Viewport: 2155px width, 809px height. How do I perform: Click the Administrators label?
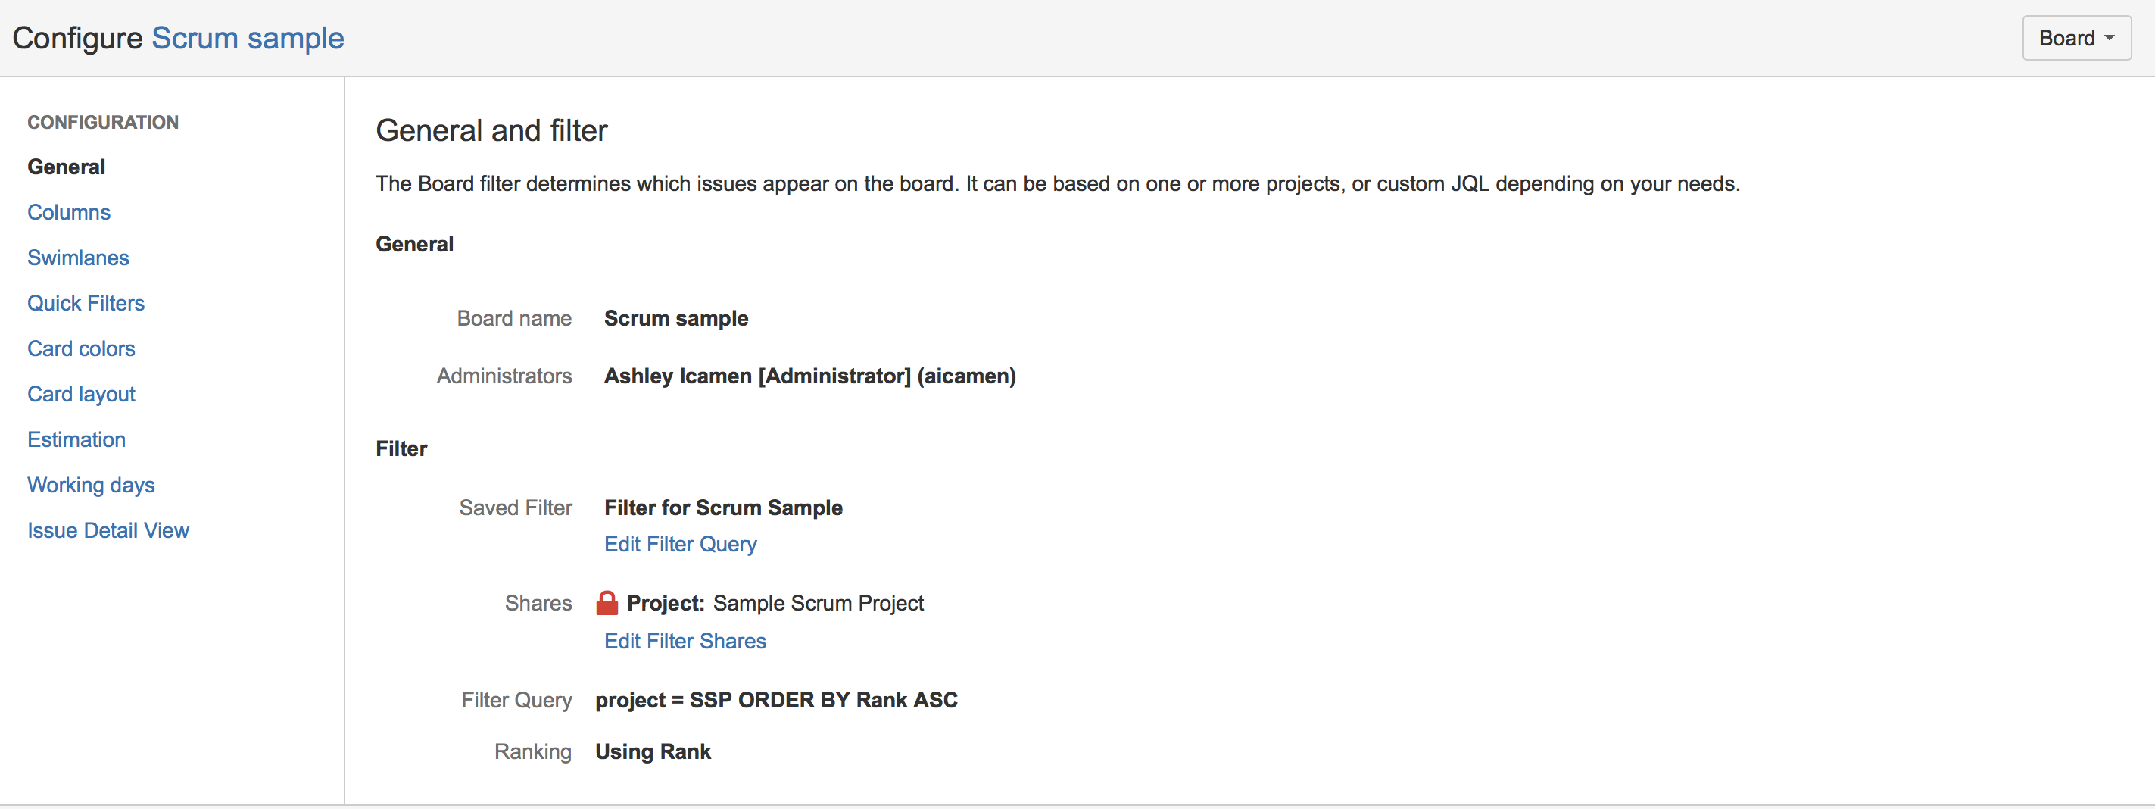504,376
